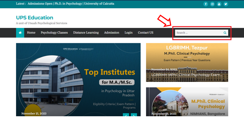Open the Instagram social icon

[212, 4]
